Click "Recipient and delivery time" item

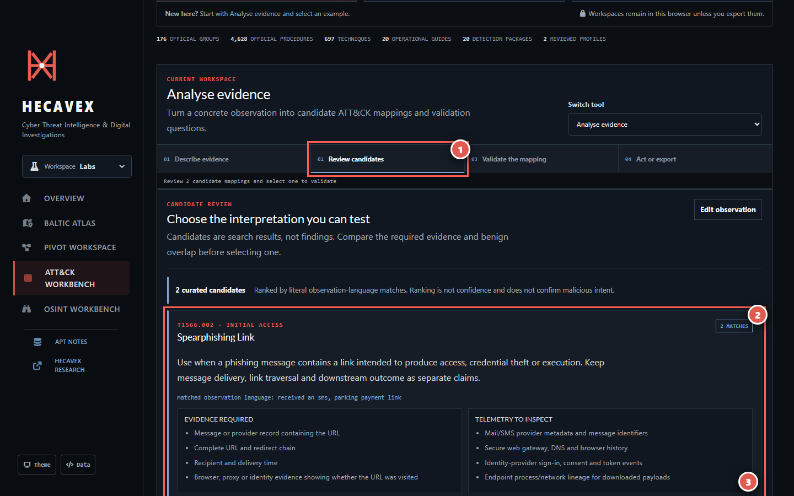coord(236,463)
